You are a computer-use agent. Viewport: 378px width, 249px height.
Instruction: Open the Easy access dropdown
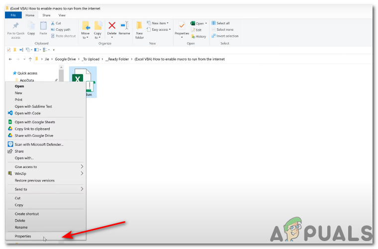pos(159,30)
